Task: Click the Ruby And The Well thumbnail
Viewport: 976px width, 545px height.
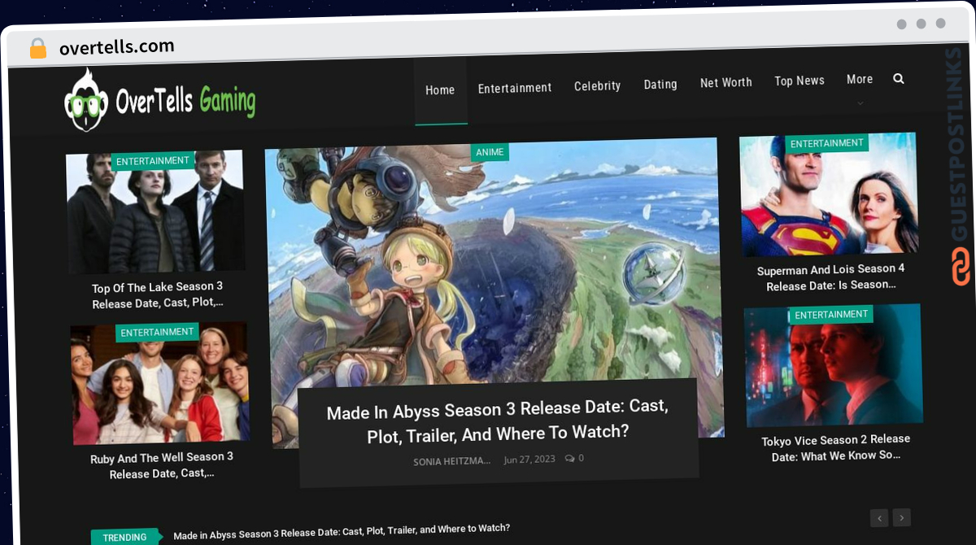Action: point(159,382)
